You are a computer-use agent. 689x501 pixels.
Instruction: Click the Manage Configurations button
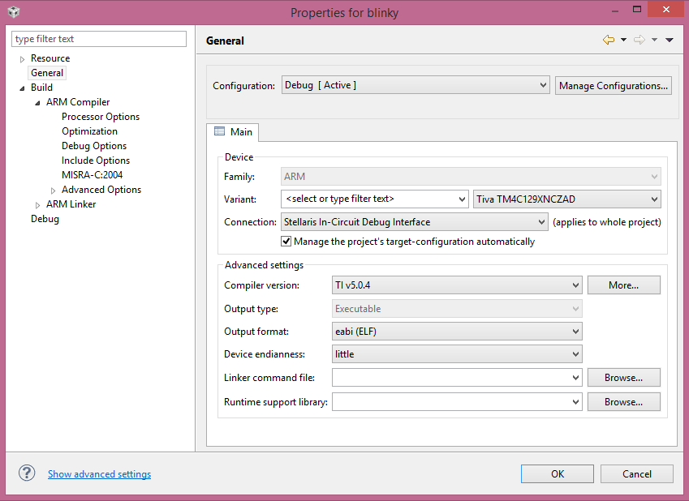coord(614,85)
